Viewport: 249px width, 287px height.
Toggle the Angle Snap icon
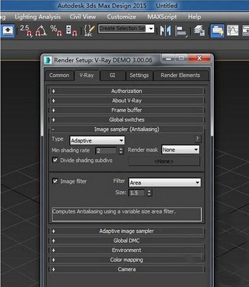coord(41,30)
